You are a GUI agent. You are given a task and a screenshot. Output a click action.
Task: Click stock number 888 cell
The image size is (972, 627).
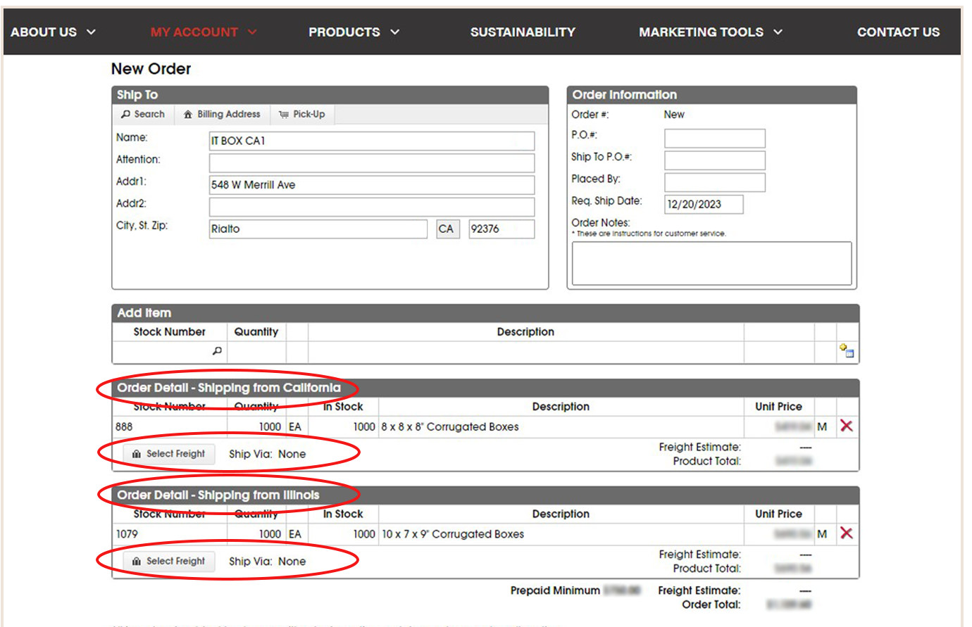[x=170, y=426]
